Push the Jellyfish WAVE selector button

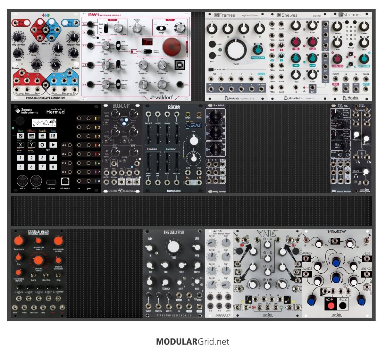pos(196,282)
